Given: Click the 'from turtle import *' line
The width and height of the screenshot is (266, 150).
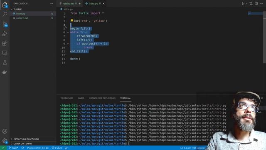Looking at the screenshot, I should (87, 13).
